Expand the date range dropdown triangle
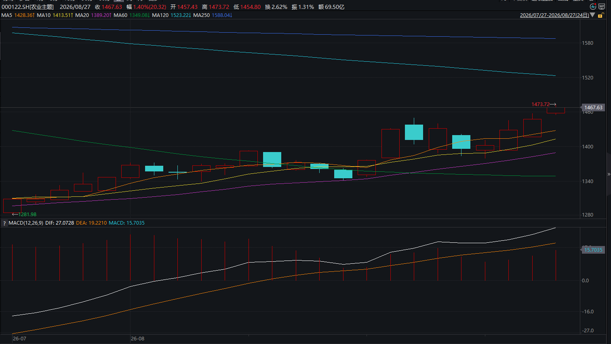Viewport: 611px width, 344px height. (x=592, y=15)
